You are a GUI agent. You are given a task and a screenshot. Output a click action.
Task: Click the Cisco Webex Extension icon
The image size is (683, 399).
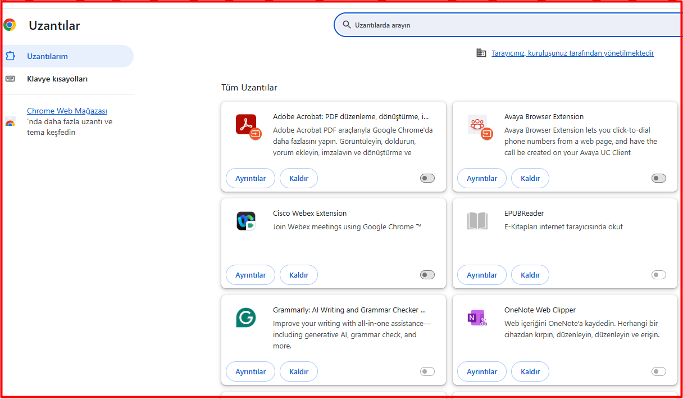point(246,221)
